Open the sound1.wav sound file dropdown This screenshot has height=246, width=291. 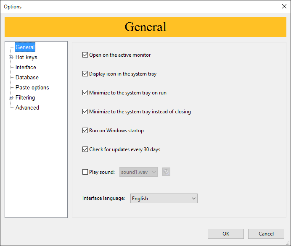[x=138, y=172]
